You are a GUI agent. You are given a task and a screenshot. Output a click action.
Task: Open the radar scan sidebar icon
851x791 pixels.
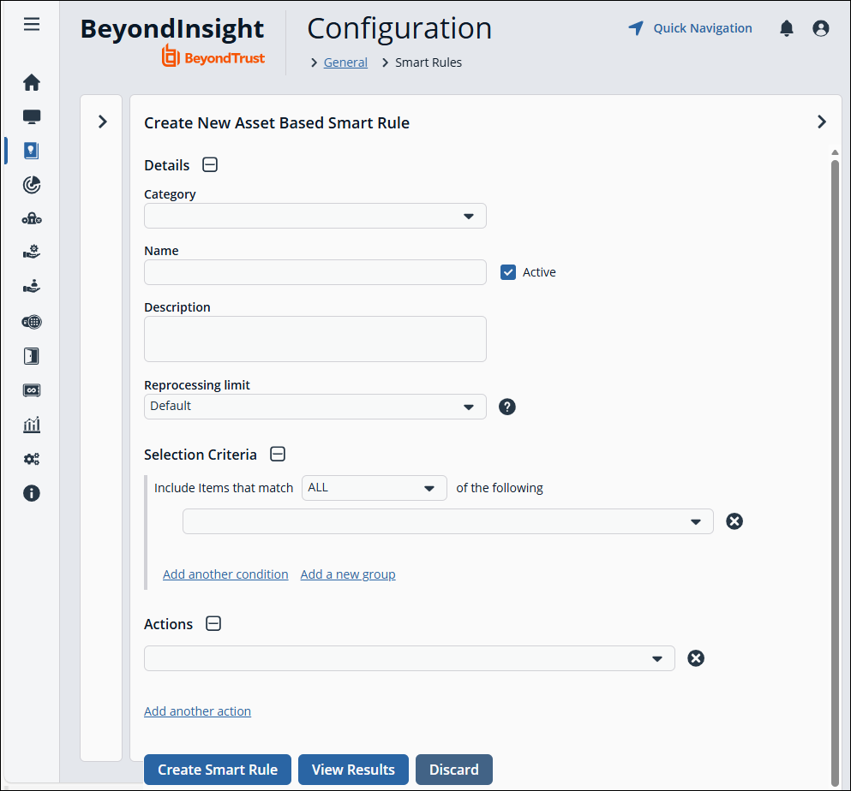pos(32,185)
